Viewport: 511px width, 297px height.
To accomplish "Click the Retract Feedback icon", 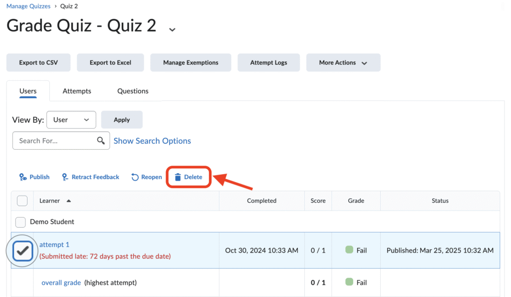I will coord(65,177).
